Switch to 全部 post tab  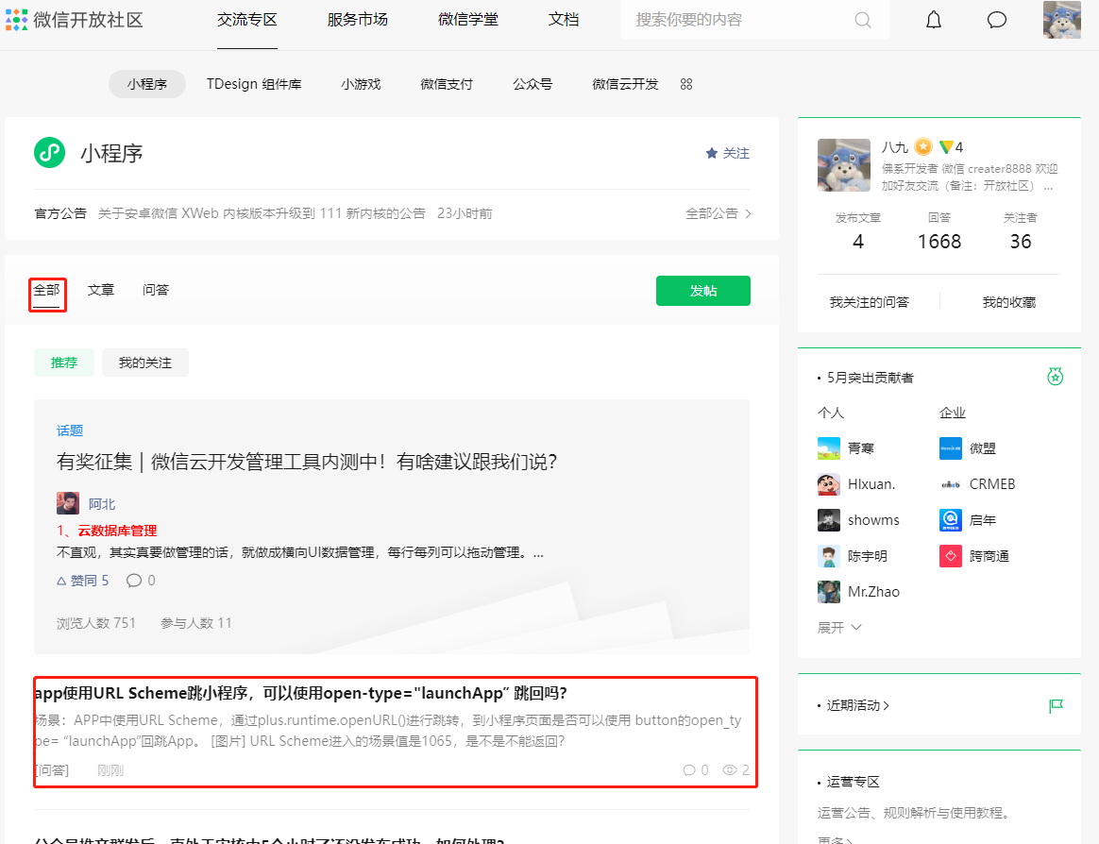click(x=47, y=290)
